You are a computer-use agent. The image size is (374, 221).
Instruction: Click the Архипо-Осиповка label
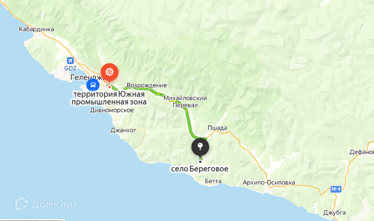click(269, 183)
